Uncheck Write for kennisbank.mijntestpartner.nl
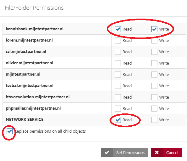The image size is (187, 161). coord(154,29)
